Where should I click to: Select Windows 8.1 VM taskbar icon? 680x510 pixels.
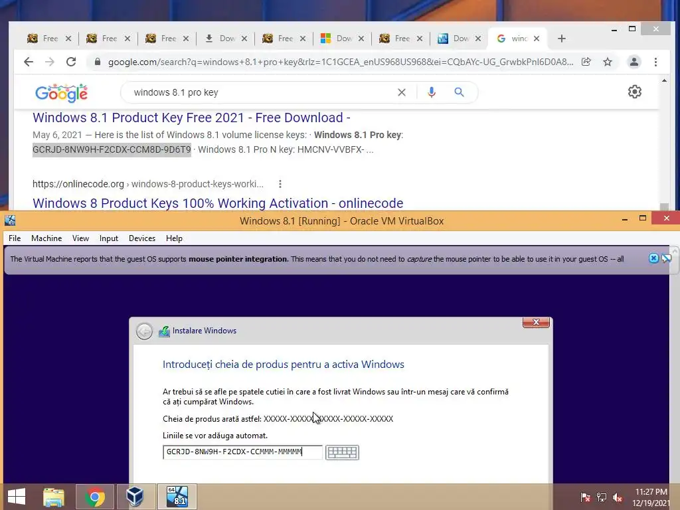point(177,497)
